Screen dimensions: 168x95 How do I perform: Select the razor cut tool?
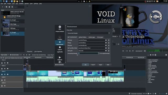coord(27,55)
